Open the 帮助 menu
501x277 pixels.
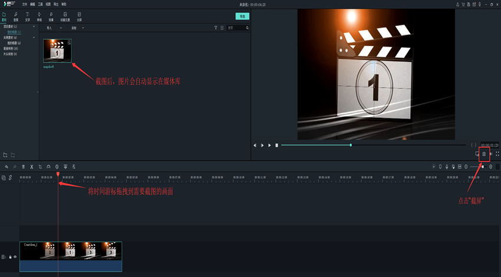(64, 5)
